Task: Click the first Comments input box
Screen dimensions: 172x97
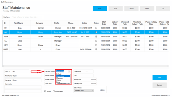Action: point(23,87)
